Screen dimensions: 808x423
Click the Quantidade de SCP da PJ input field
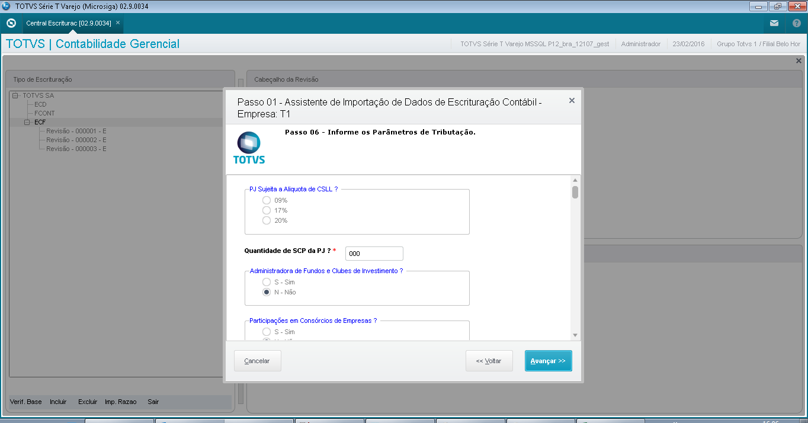(x=374, y=254)
